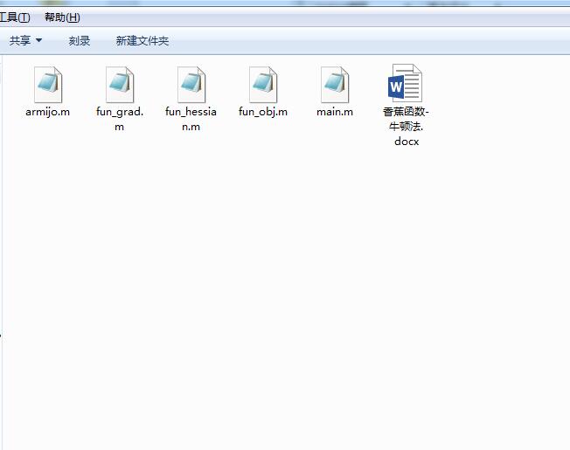Click the fun_hessian.m filename label
570x450 pixels.
point(191,119)
